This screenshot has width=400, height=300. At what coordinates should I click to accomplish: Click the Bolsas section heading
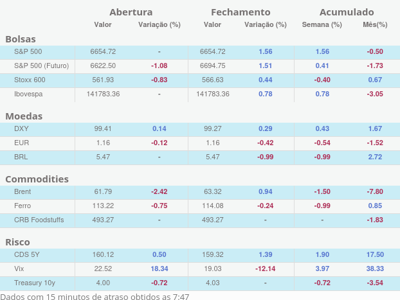click(x=20, y=39)
